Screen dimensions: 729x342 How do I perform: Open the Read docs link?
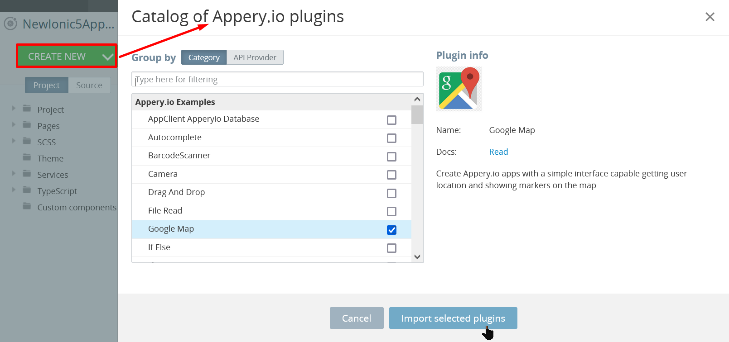pyautogui.click(x=498, y=152)
